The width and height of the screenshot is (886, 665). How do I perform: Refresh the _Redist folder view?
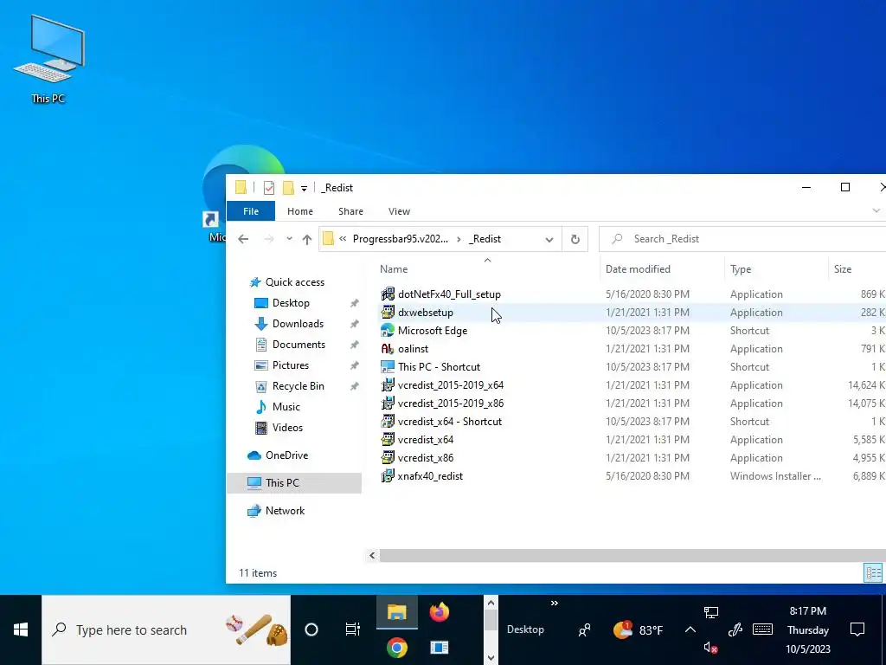pos(575,239)
